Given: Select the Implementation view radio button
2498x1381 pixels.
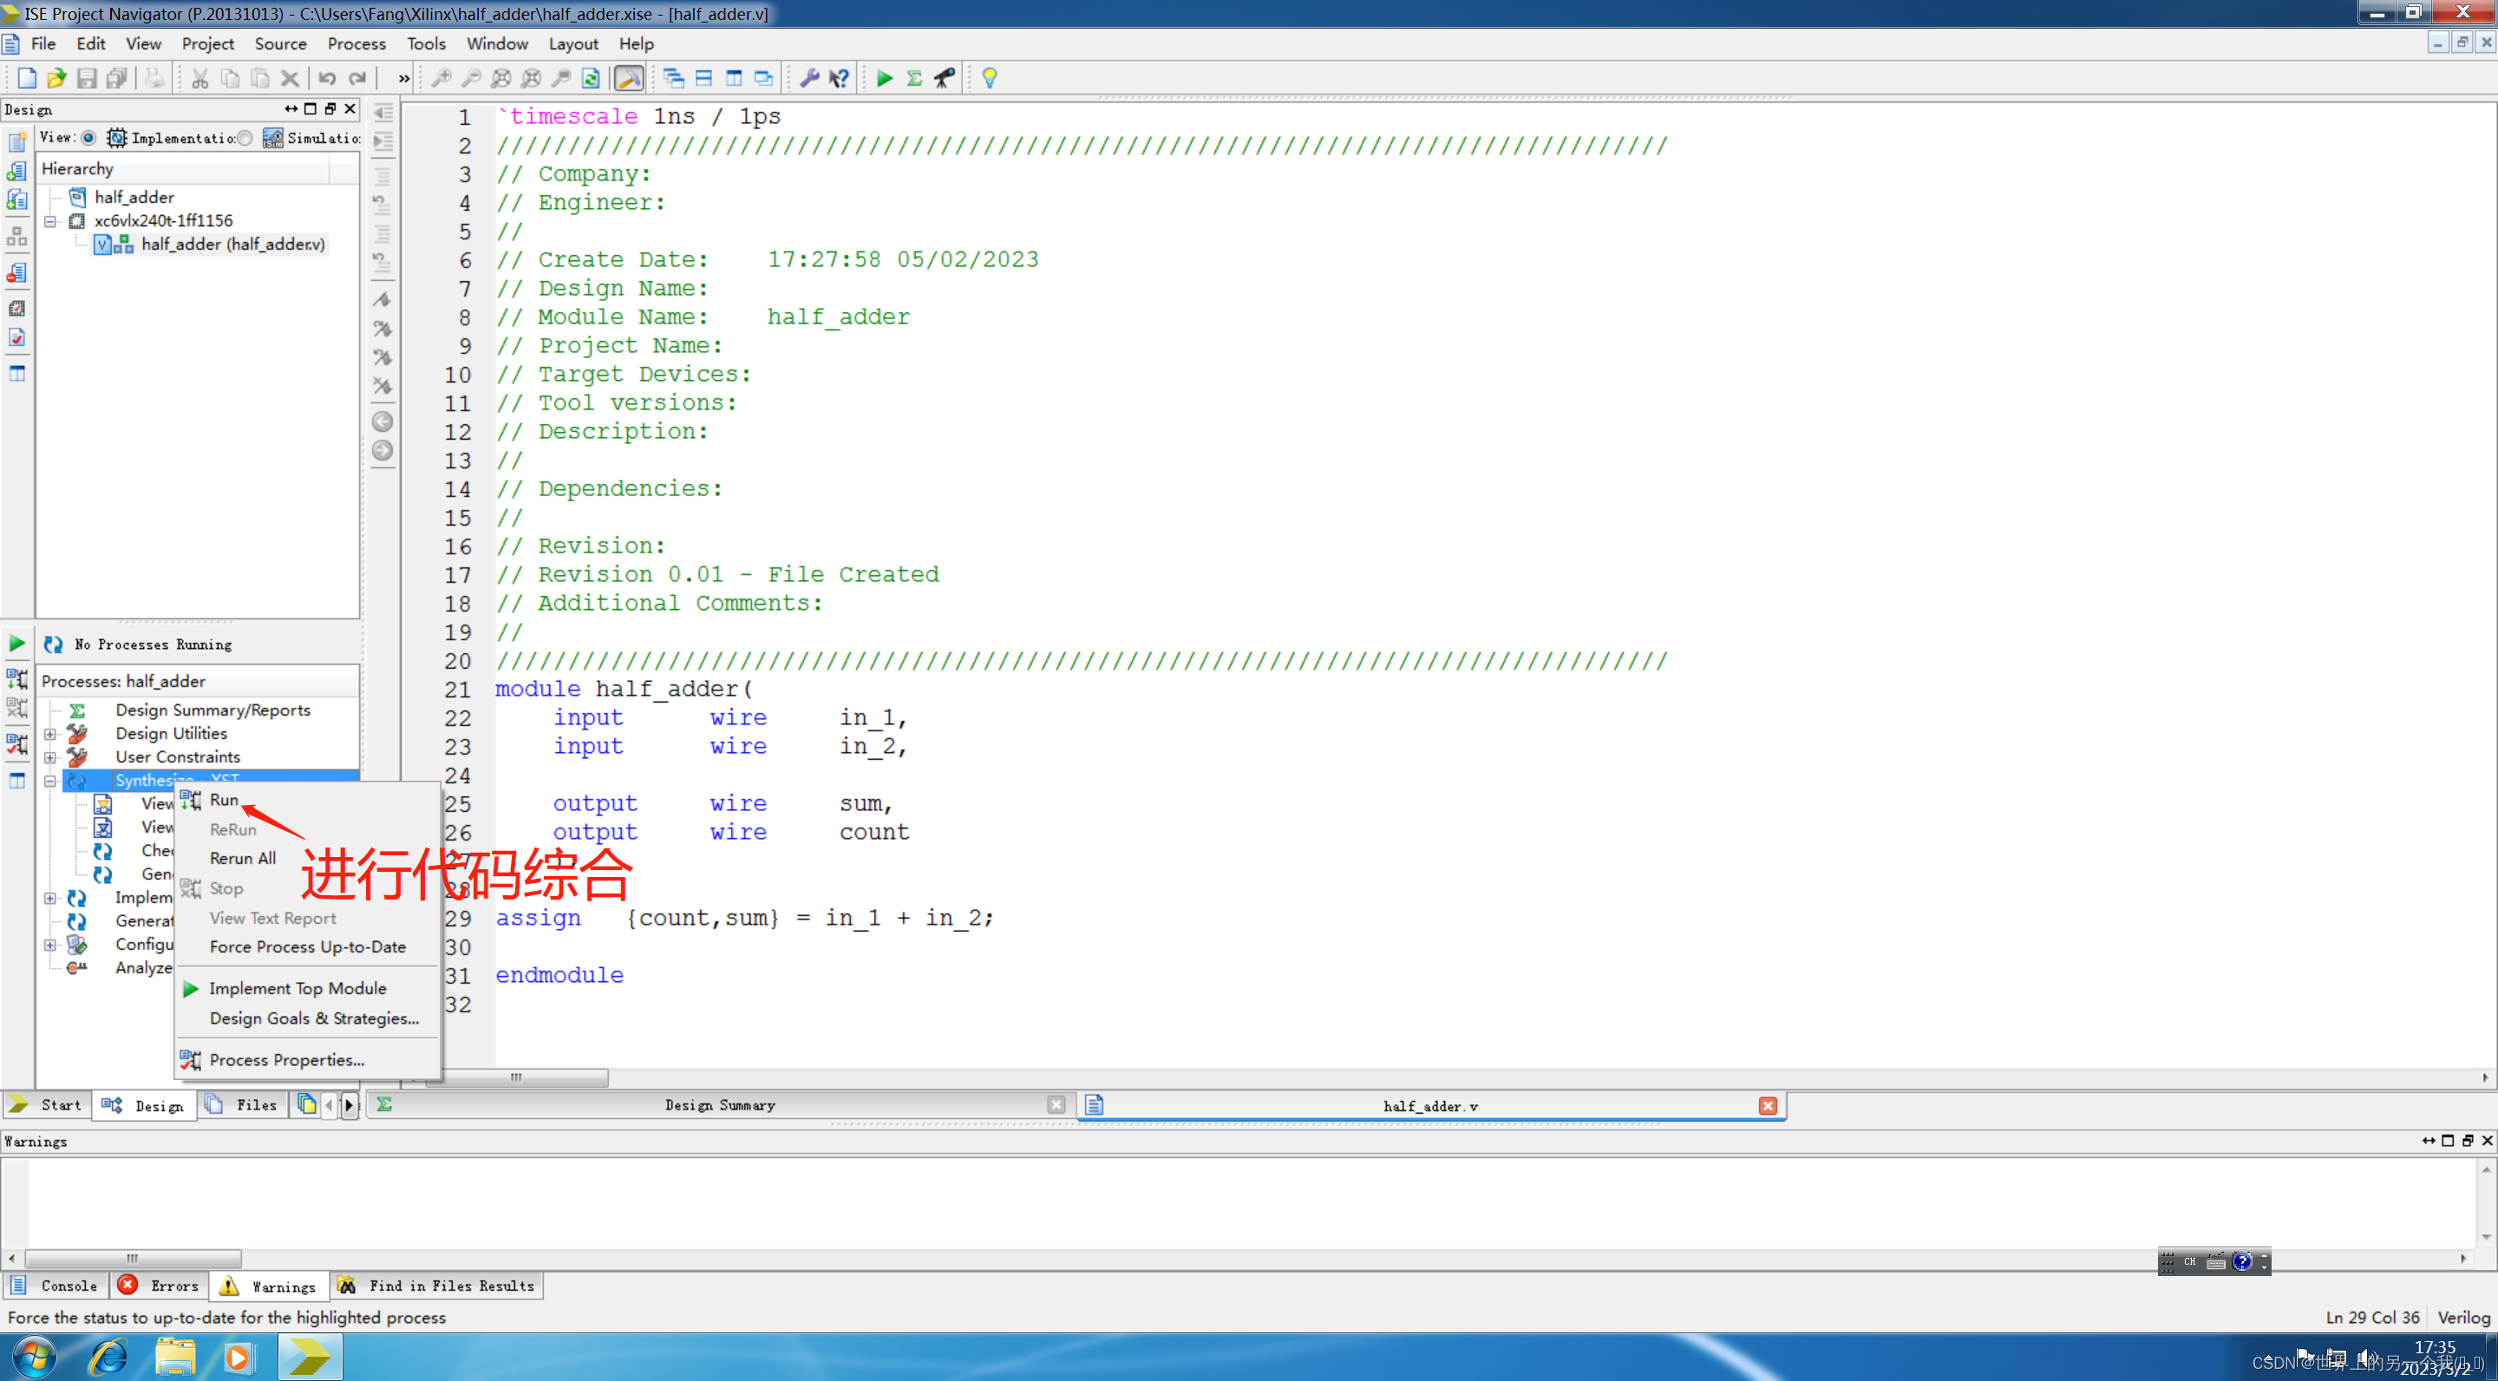Looking at the screenshot, I should pyautogui.click(x=88, y=138).
